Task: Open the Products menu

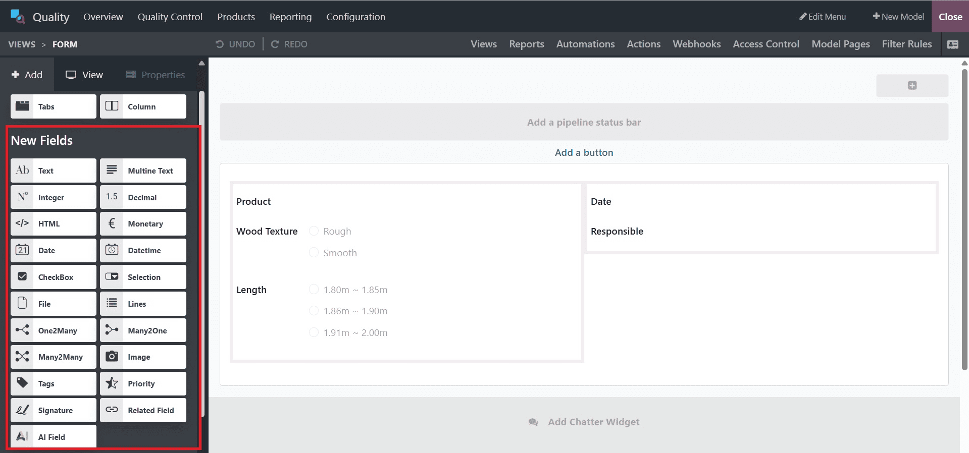Action: click(x=236, y=17)
